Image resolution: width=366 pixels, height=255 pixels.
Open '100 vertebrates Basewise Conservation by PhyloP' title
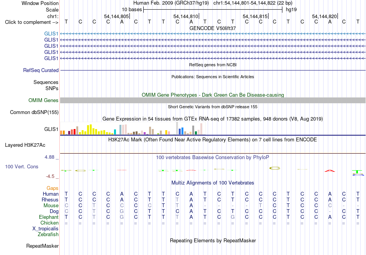213,158
